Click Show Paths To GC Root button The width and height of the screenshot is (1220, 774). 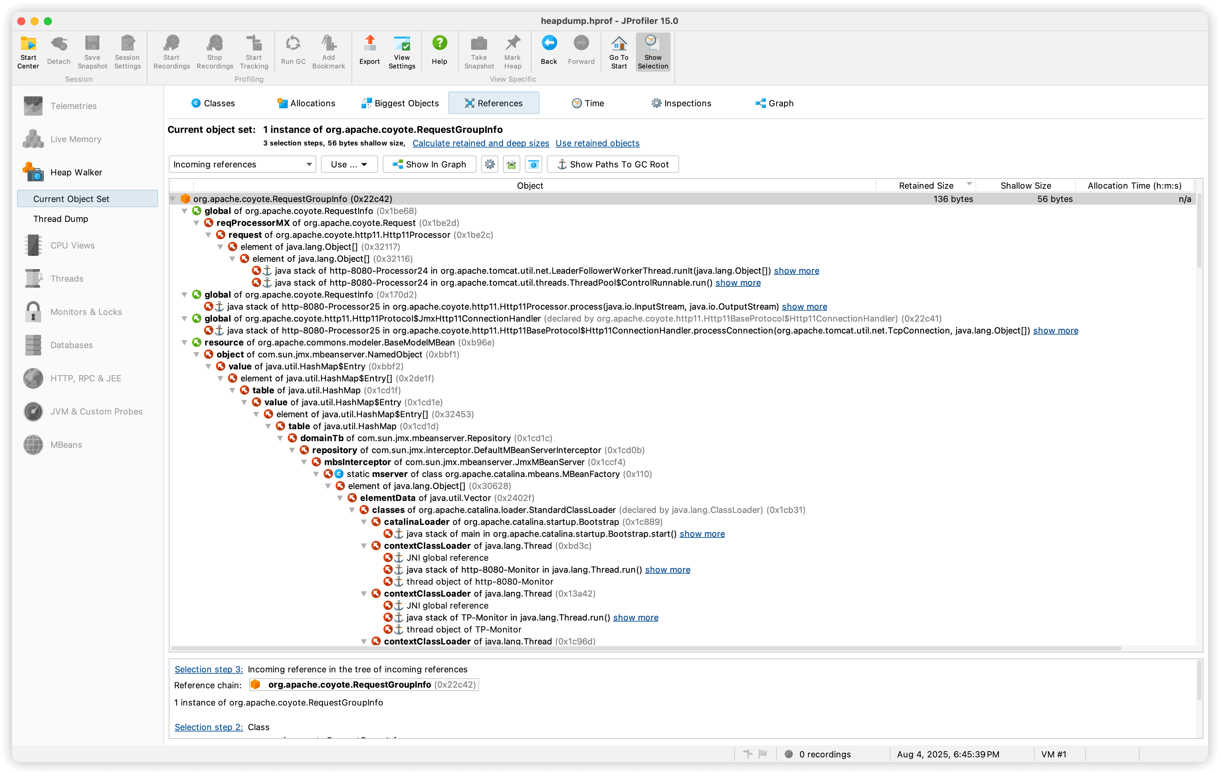(613, 164)
